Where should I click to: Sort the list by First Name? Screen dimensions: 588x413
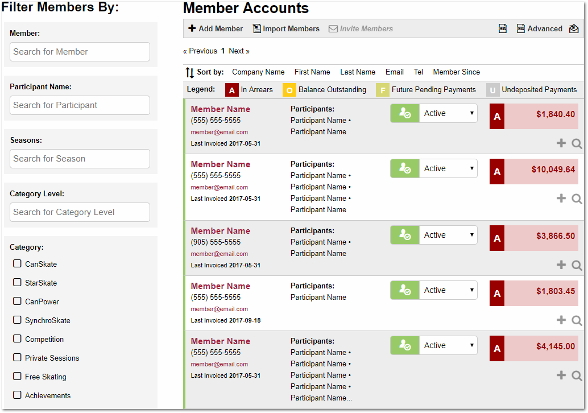(x=312, y=72)
